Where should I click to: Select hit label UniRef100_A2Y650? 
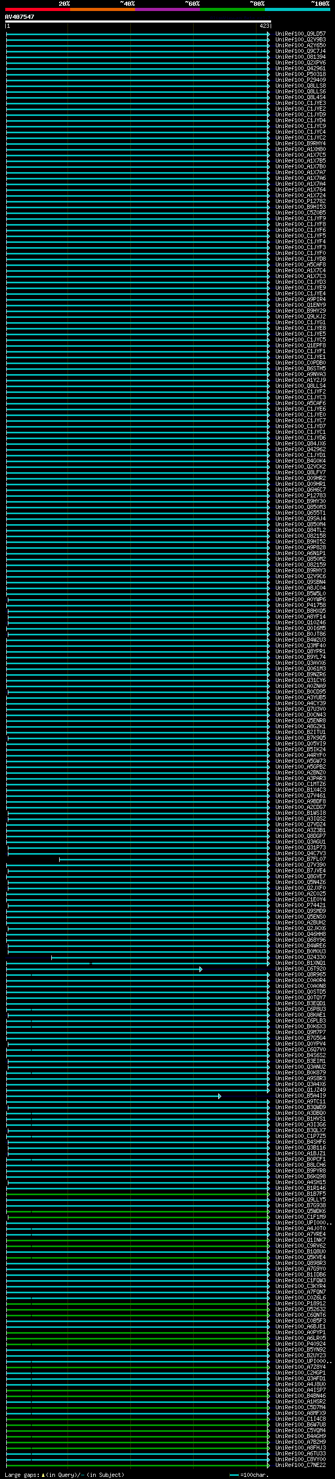pos(300,45)
